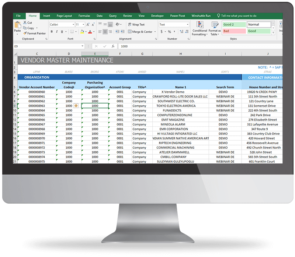Open the Font dialog launcher
This screenshot has height=257, width=295.
(x=94, y=39)
